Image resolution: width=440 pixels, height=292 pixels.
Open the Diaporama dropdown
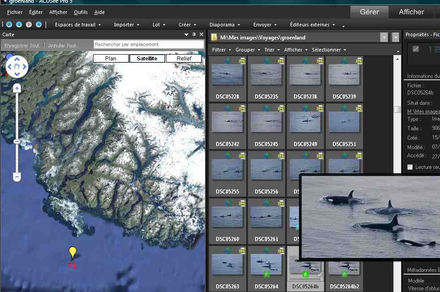click(x=225, y=25)
